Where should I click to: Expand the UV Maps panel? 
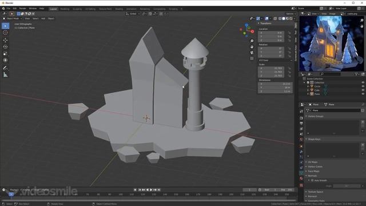(307, 162)
